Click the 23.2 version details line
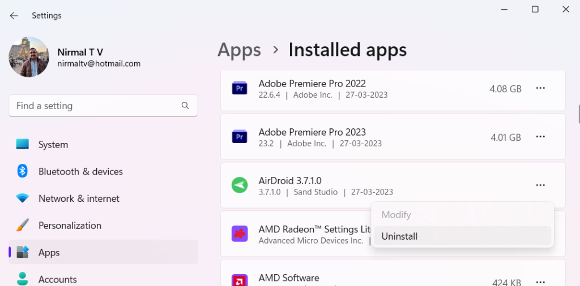Image resolution: width=580 pixels, height=286 pixels. point(320,144)
